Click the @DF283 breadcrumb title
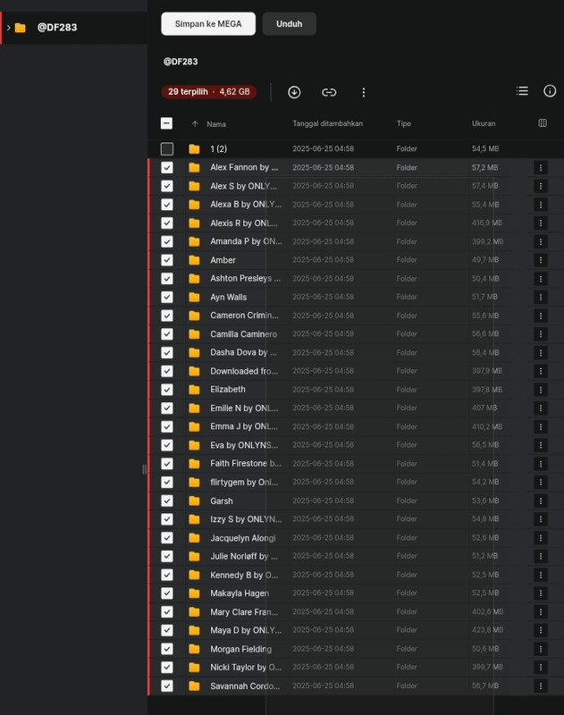The width and height of the screenshot is (564, 715). [x=181, y=62]
